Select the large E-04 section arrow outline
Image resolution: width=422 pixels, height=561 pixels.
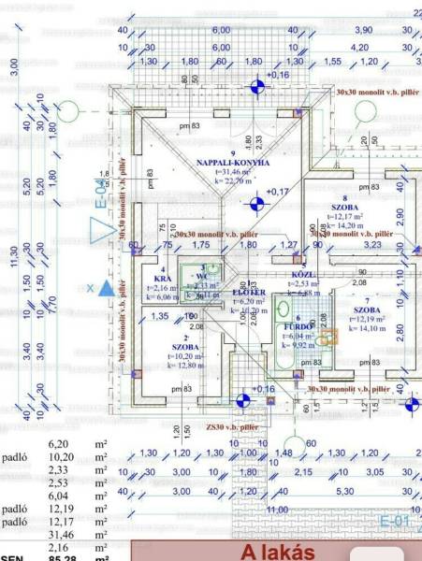(103, 230)
